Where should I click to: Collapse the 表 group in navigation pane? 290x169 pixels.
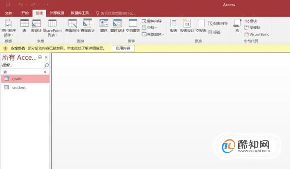click(45, 72)
